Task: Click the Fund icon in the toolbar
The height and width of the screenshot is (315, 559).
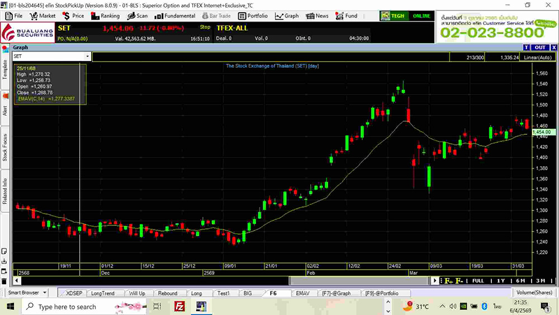Action: 339,16
